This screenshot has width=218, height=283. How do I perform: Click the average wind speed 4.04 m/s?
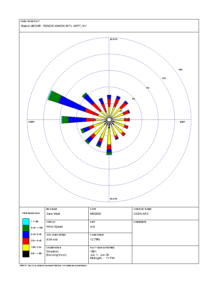[x=52, y=240]
